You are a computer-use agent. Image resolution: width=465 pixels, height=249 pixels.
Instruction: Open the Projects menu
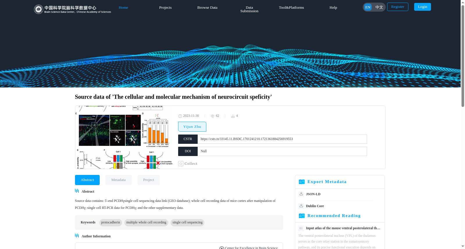165,8
